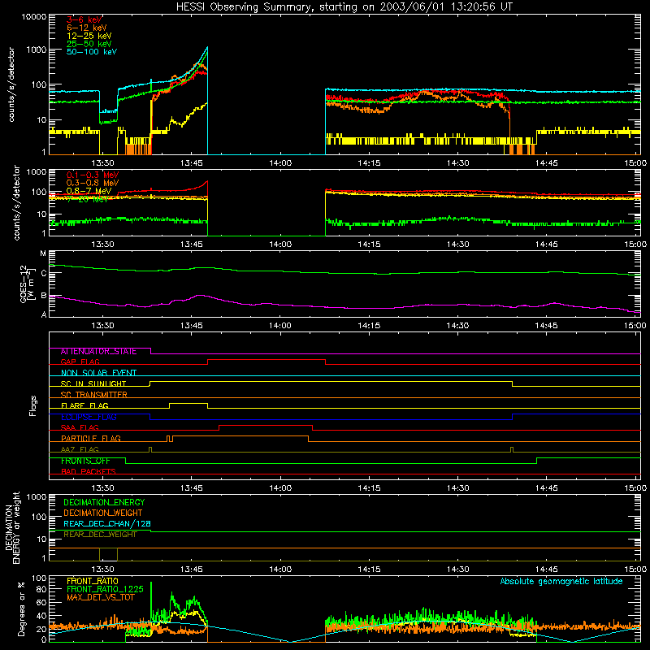Click the green 25-50 keV legend entry
This screenshot has width=650, height=650.
click(x=89, y=44)
